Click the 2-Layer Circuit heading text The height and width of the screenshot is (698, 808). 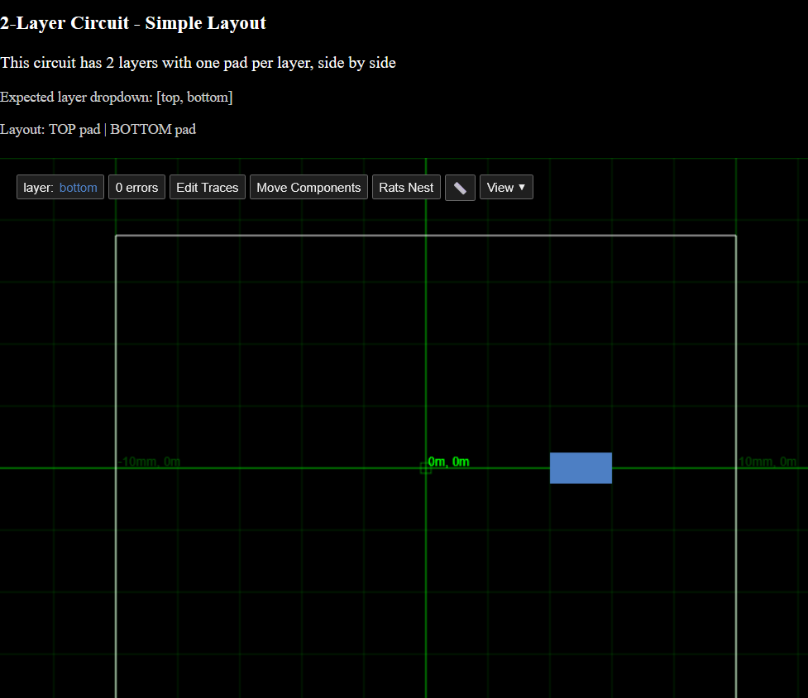(x=133, y=23)
